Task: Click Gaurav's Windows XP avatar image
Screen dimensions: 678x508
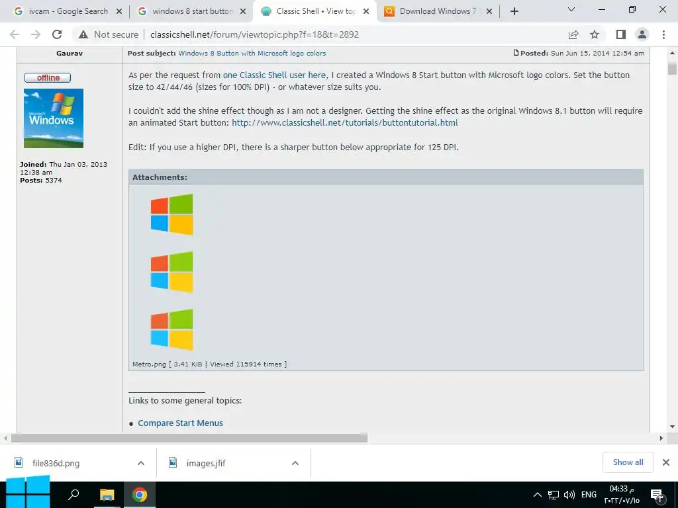Action: tap(54, 118)
